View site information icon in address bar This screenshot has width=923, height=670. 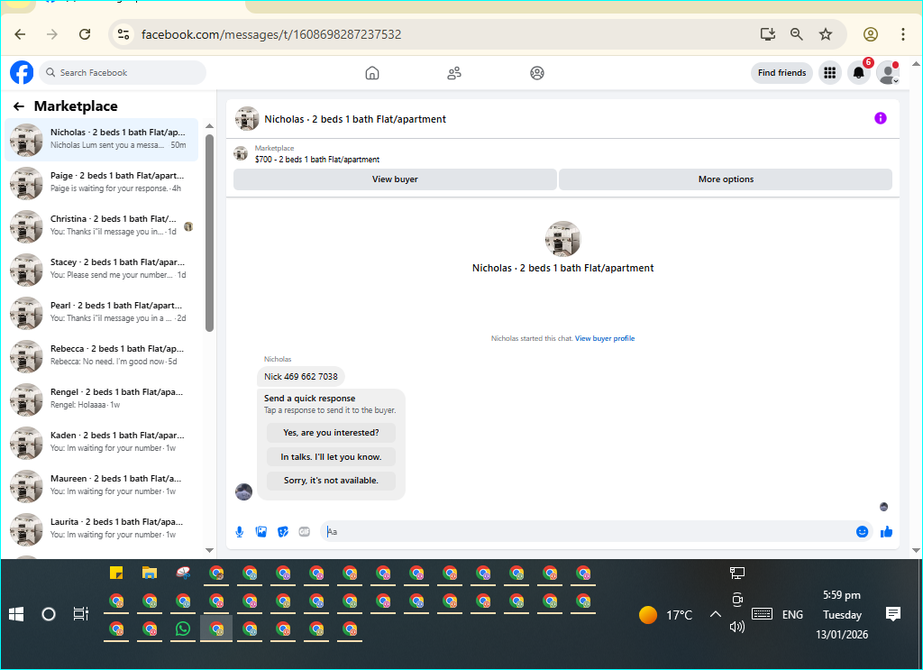123,34
